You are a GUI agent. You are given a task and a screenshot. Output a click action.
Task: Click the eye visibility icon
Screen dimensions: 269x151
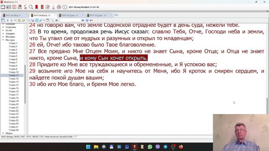(83, 20)
